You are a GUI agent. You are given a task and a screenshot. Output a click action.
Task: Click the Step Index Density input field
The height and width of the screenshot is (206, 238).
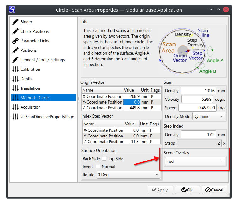(x=199, y=135)
